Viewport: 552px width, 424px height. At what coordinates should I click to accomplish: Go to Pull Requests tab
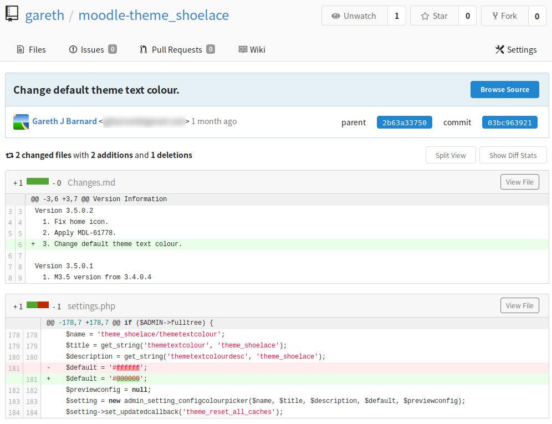pyautogui.click(x=177, y=49)
